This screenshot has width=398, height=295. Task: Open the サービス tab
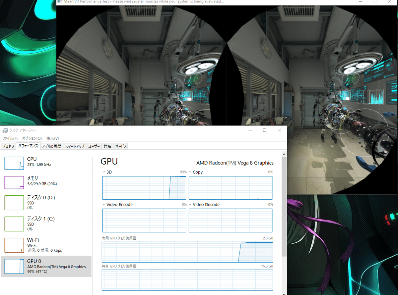click(x=120, y=146)
